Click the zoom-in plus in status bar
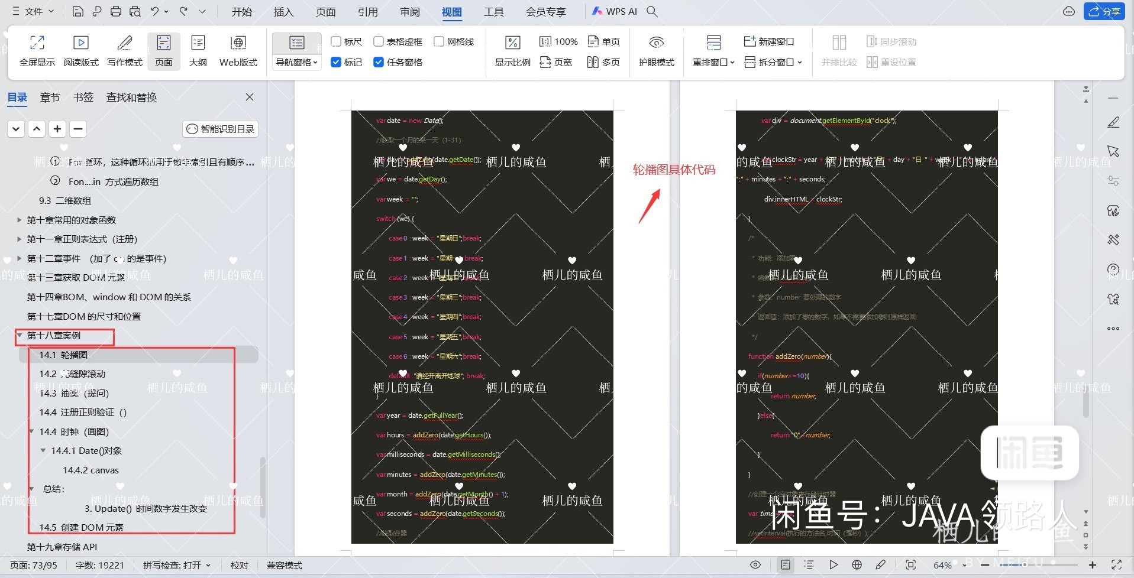 (x=1093, y=565)
